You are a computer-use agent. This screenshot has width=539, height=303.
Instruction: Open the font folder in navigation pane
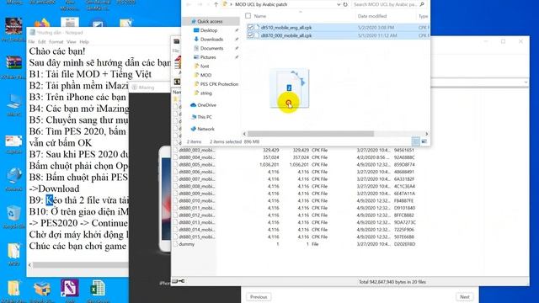205,66
